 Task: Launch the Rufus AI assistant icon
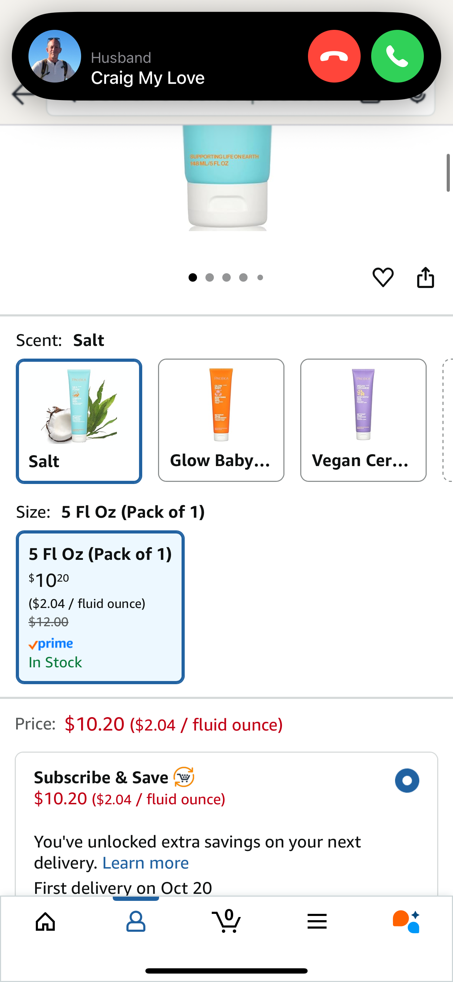(x=407, y=921)
